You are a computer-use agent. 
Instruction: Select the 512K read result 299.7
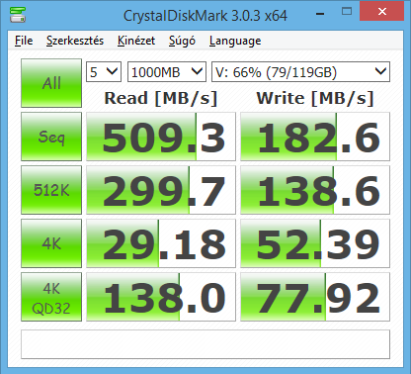point(161,190)
